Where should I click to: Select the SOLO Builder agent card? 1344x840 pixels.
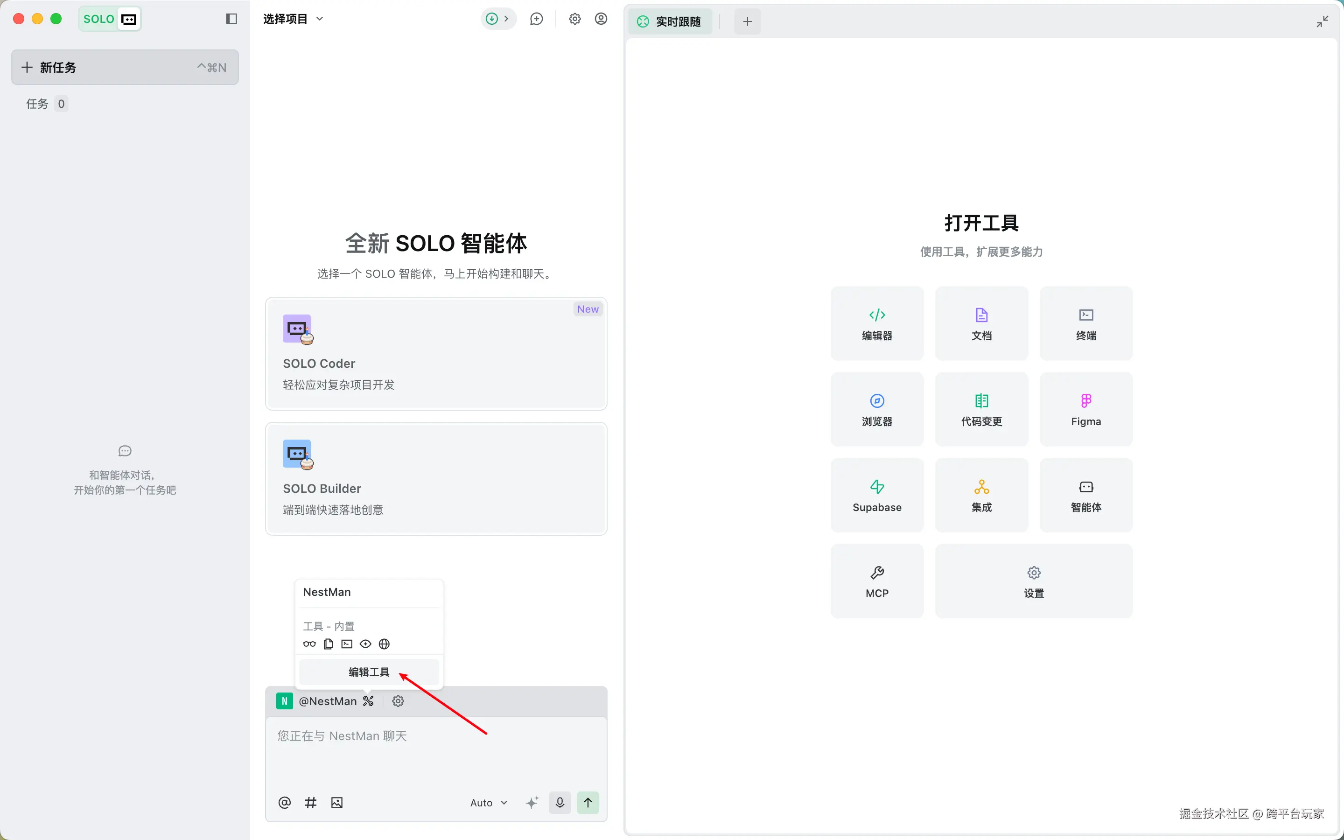pyautogui.click(x=436, y=479)
